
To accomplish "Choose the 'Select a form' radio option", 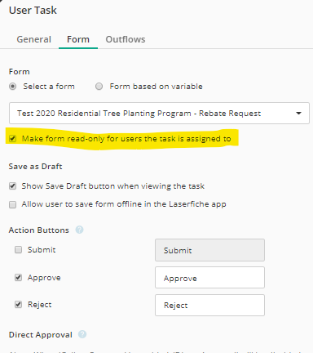I will [x=13, y=87].
